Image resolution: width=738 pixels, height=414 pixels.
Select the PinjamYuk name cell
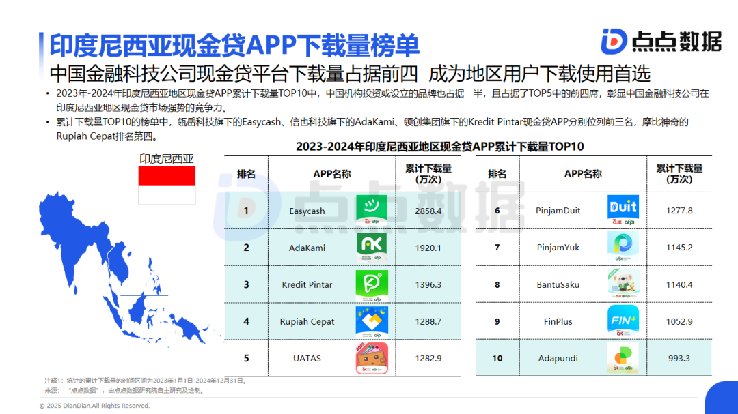(x=558, y=247)
